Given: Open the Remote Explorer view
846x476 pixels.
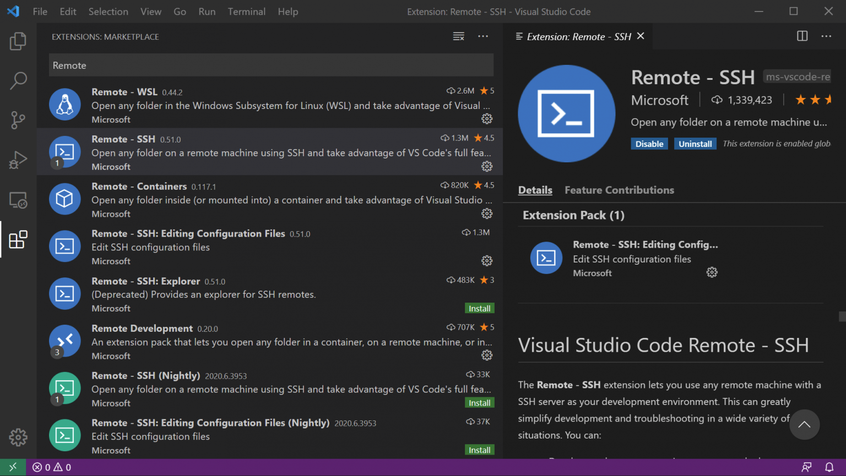Looking at the screenshot, I should tap(18, 200).
